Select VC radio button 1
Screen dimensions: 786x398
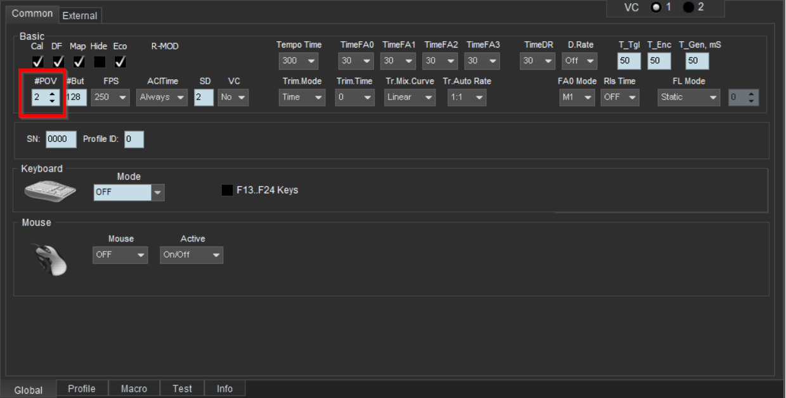[655, 8]
